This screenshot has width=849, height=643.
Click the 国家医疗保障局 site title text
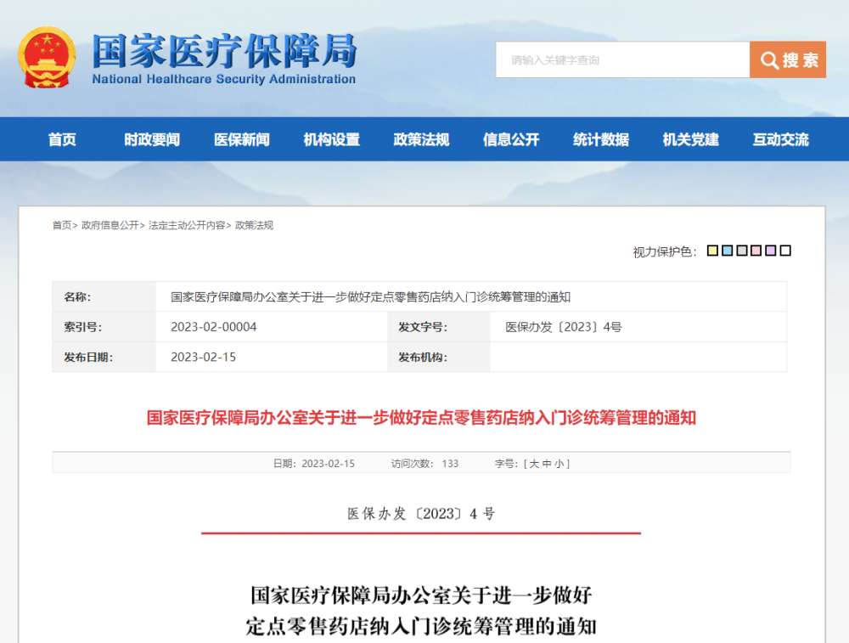pyautogui.click(x=224, y=51)
